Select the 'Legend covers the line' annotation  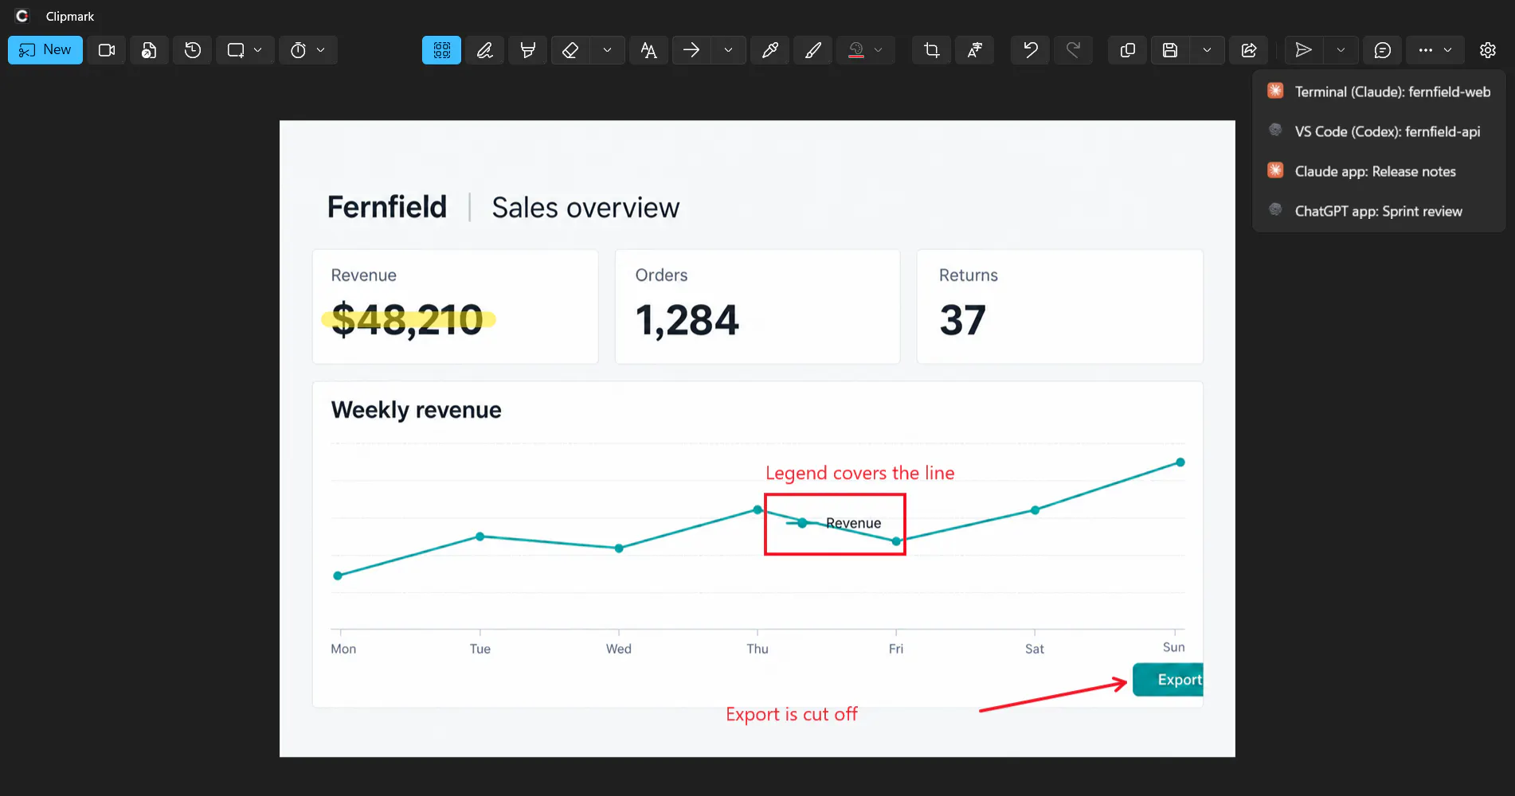[859, 473]
